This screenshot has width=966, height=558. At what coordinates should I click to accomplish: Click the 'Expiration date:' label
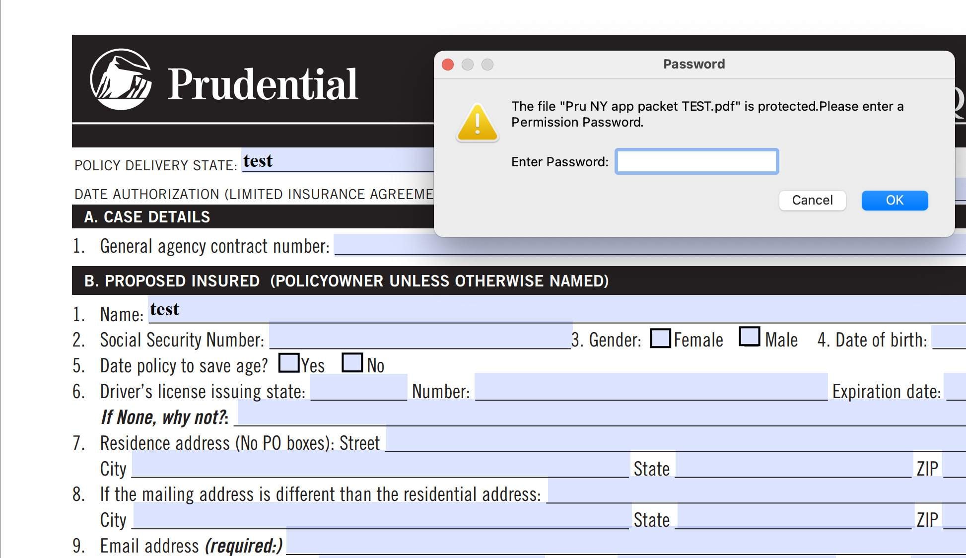coord(887,391)
